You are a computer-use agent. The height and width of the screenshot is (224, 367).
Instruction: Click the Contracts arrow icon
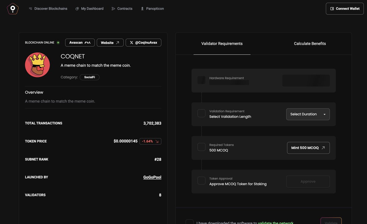coord(113,9)
